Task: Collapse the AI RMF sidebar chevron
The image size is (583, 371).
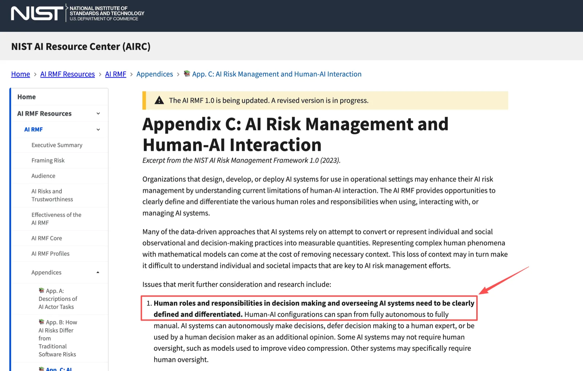Action: (98, 130)
